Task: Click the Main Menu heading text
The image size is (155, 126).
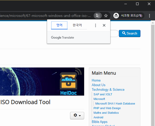Action: (104, 73)
